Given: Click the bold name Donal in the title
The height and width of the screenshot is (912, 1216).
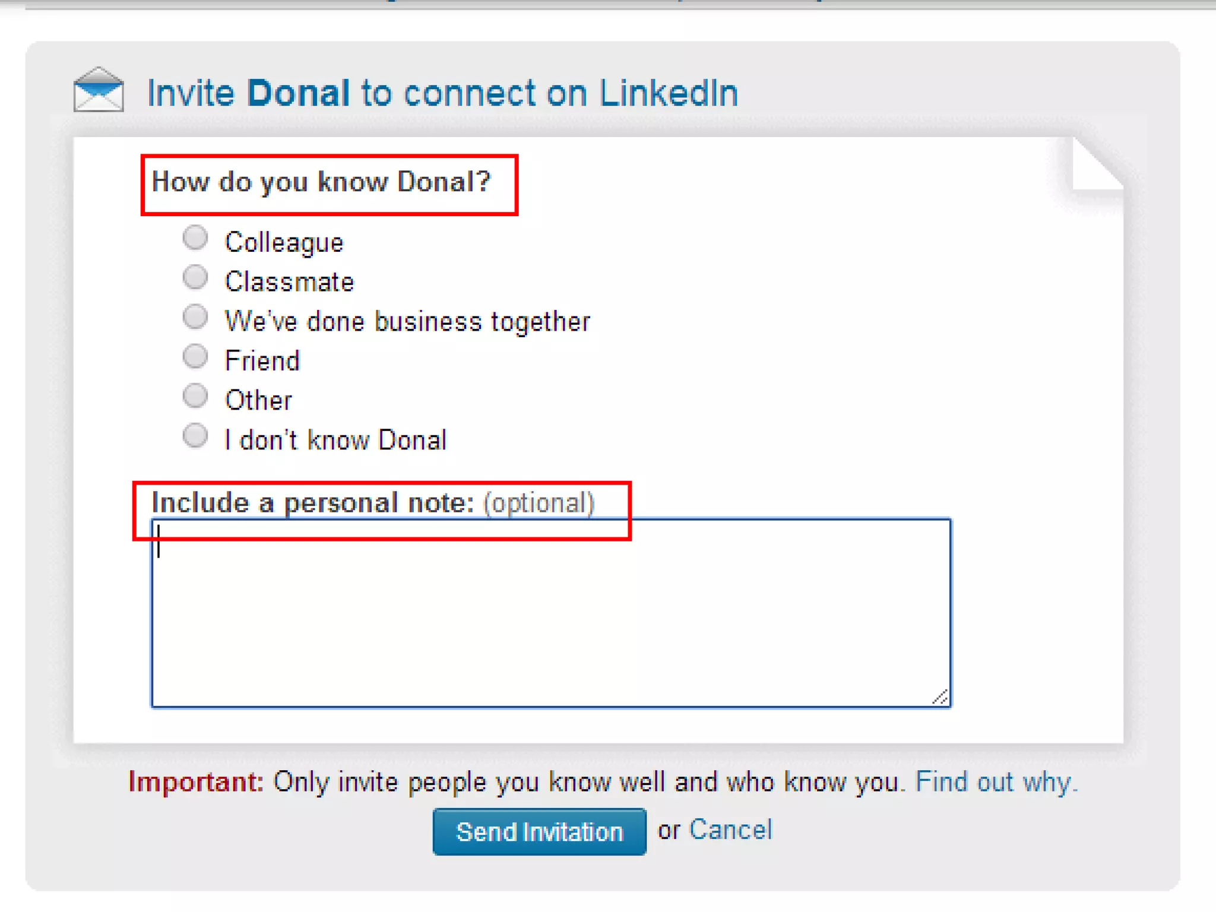Looking at the screenshot, I should pyautogui.click(x=298, y=93).
